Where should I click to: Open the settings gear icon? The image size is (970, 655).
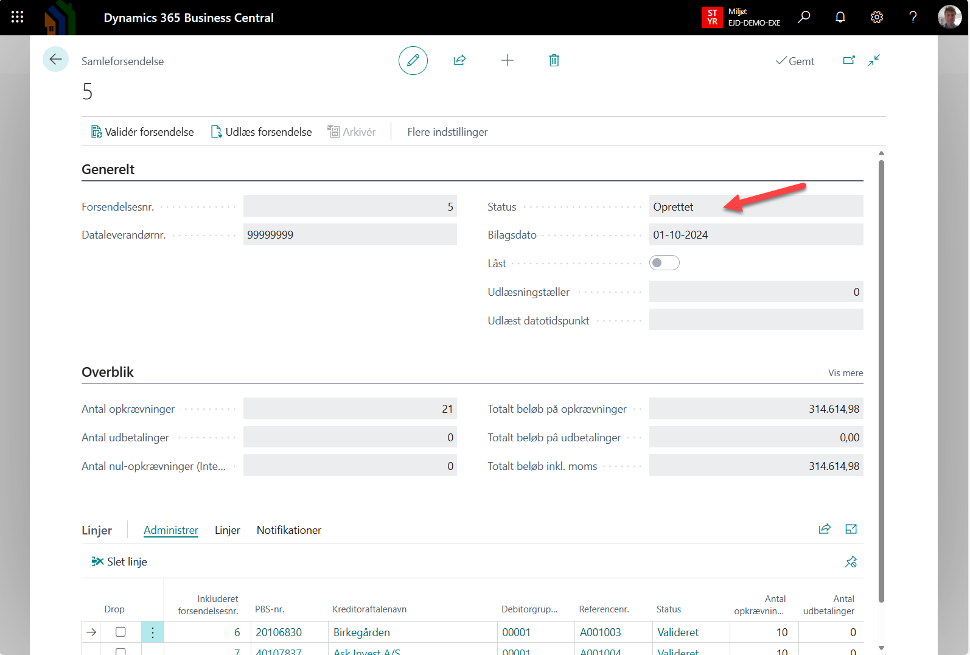tap(876, 17)
